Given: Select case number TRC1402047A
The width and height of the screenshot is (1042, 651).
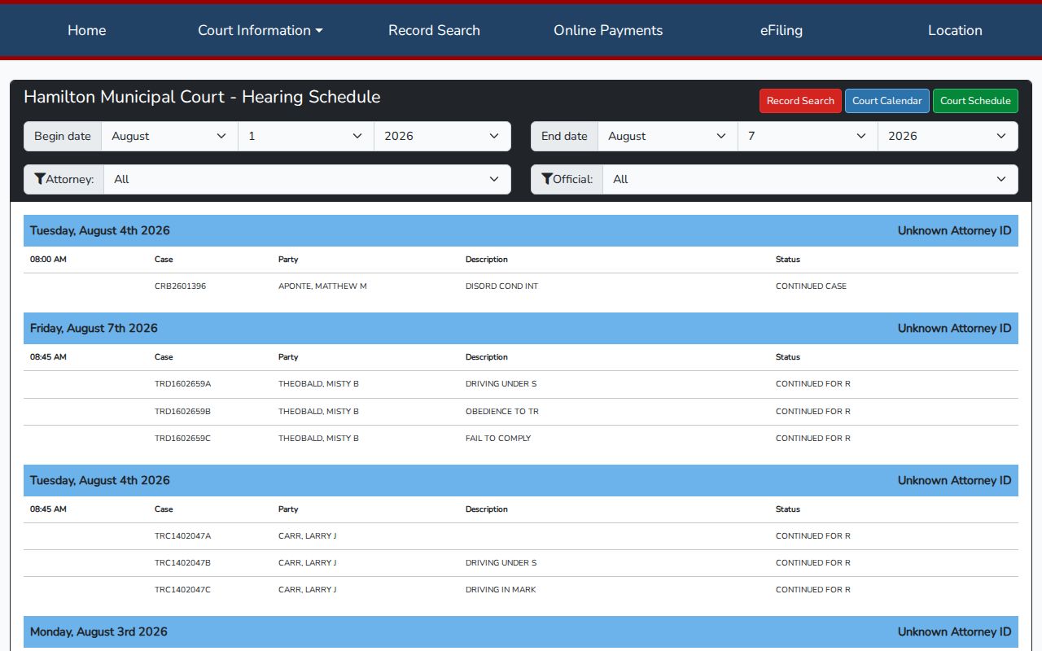Looking at the screenshot, I should click(182, 536).
